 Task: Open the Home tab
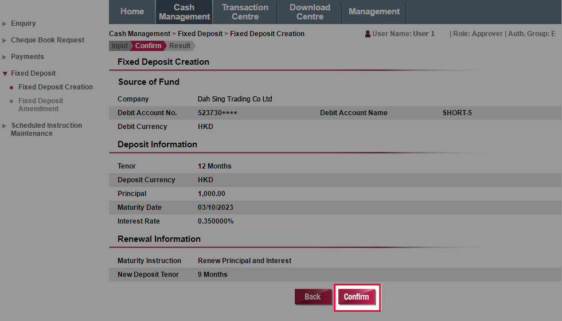point(132,11)
